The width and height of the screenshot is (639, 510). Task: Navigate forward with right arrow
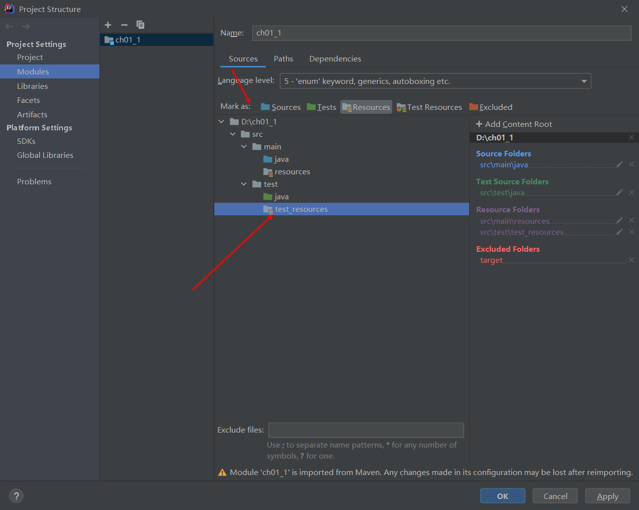click(x=25, y=26)
